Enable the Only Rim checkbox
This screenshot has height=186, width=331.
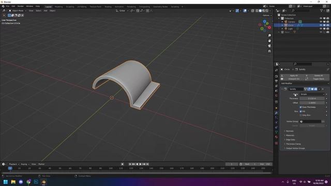(x=300, y=115)
